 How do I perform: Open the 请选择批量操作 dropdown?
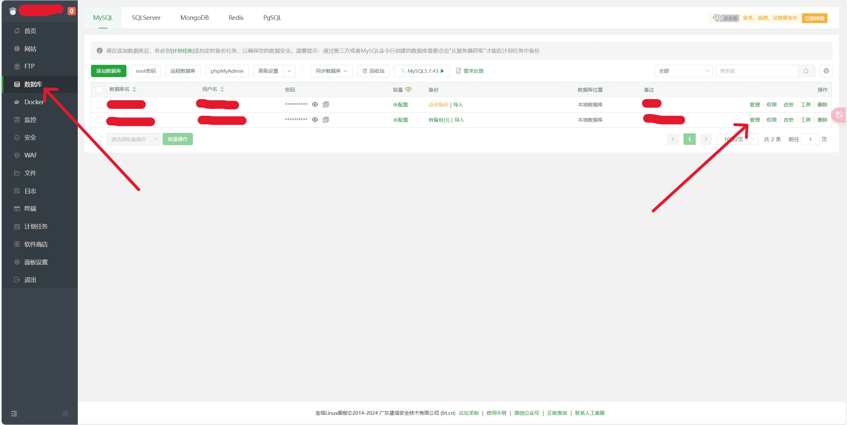(x=133, y=139)
